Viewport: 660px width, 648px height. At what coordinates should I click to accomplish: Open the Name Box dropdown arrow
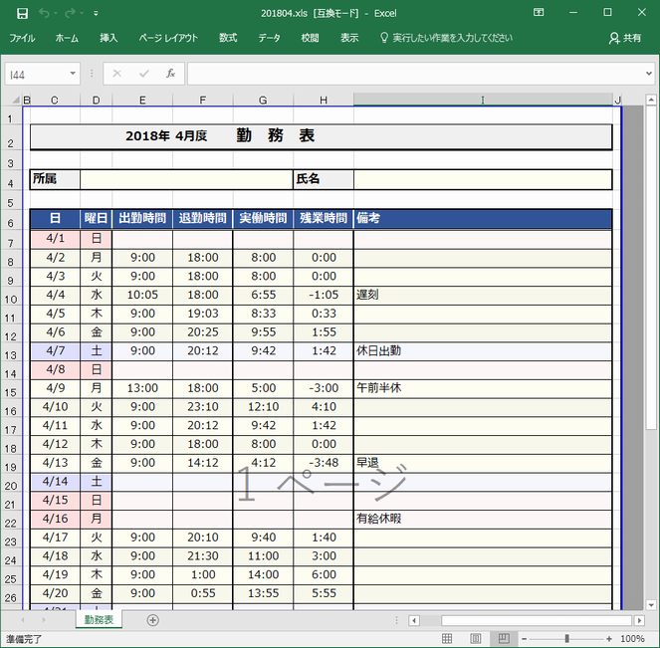[73, 74]
